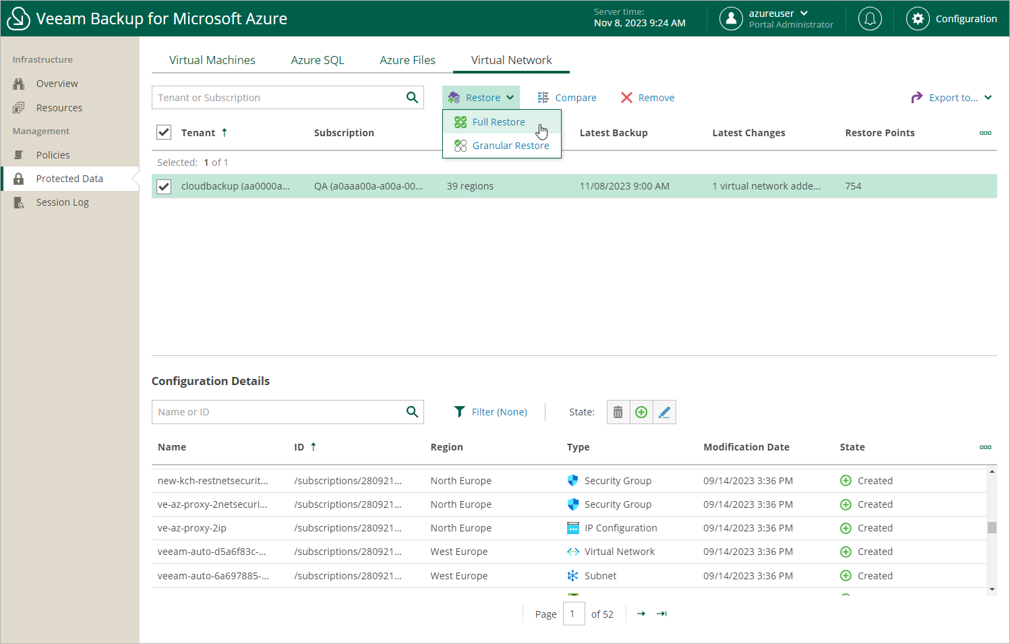Go to next page arrow
1010x644 pixels.
[x=641, y=614]
